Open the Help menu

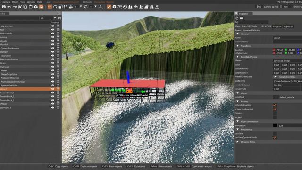click(39, 2)
